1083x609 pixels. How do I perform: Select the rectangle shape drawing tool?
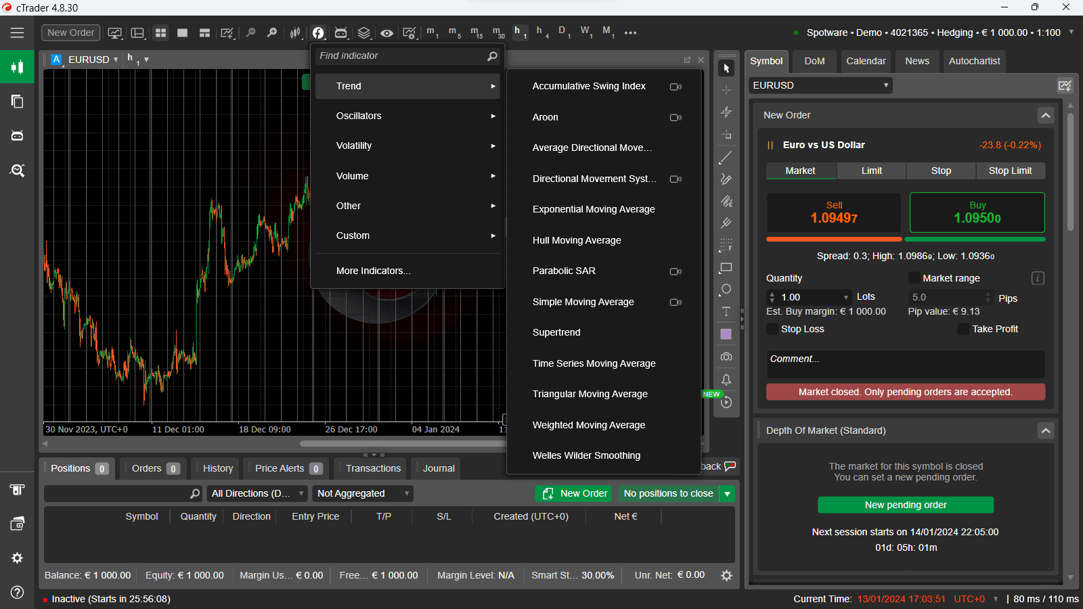pos(726,267)
